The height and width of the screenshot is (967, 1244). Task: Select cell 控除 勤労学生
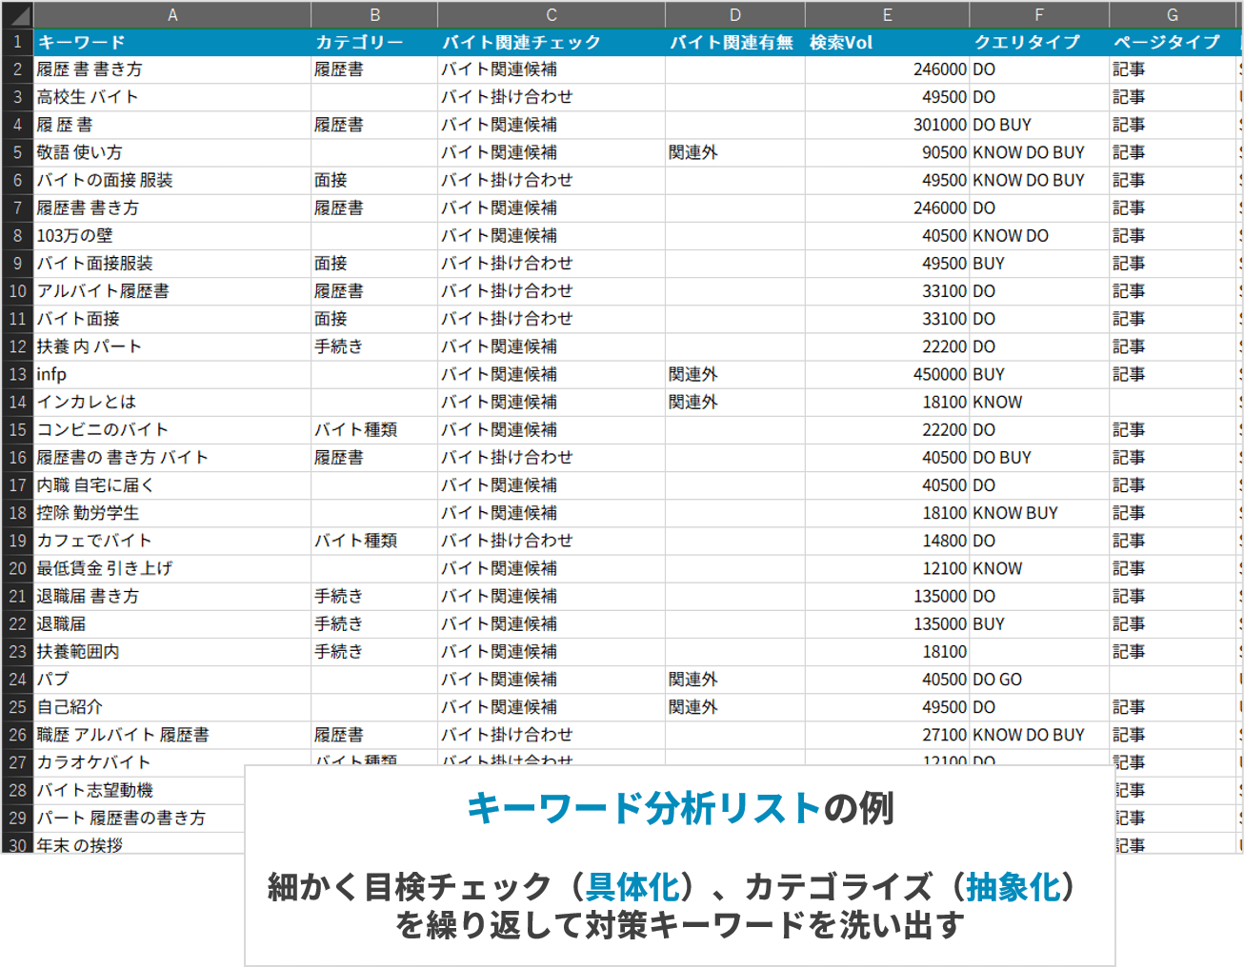[172, 513]
